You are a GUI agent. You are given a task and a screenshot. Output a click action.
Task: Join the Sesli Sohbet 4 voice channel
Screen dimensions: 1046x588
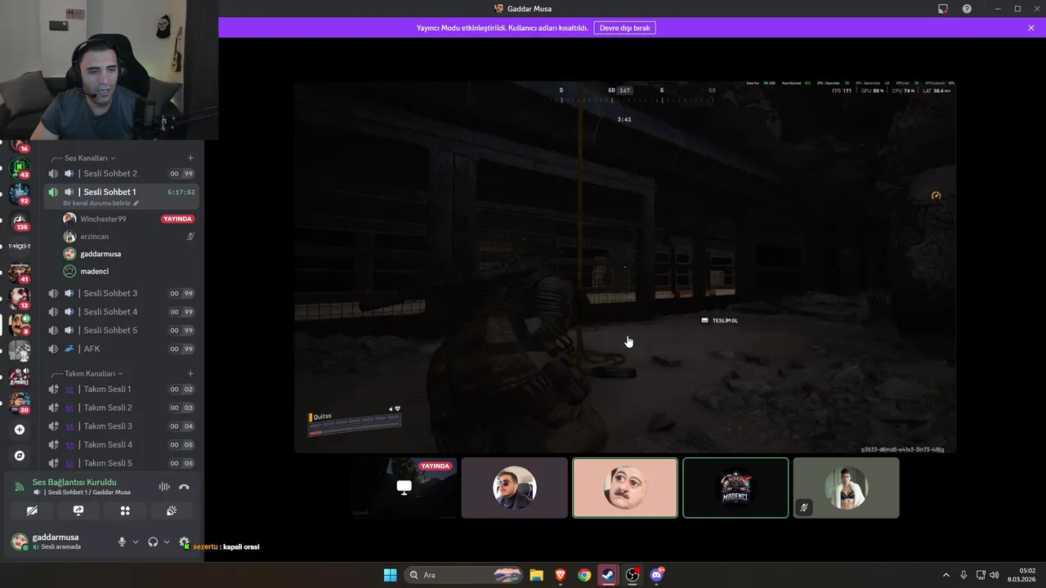click(121, 312)
